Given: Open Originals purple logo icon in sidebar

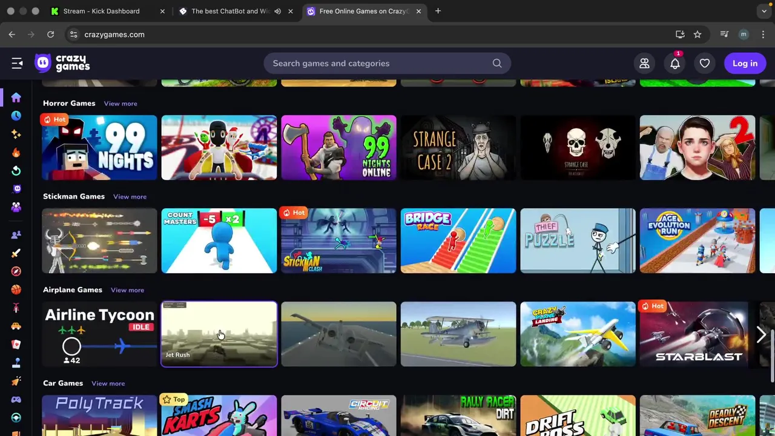Looking at the screenshot, I should pyautogui.click(x=16, y=189).
